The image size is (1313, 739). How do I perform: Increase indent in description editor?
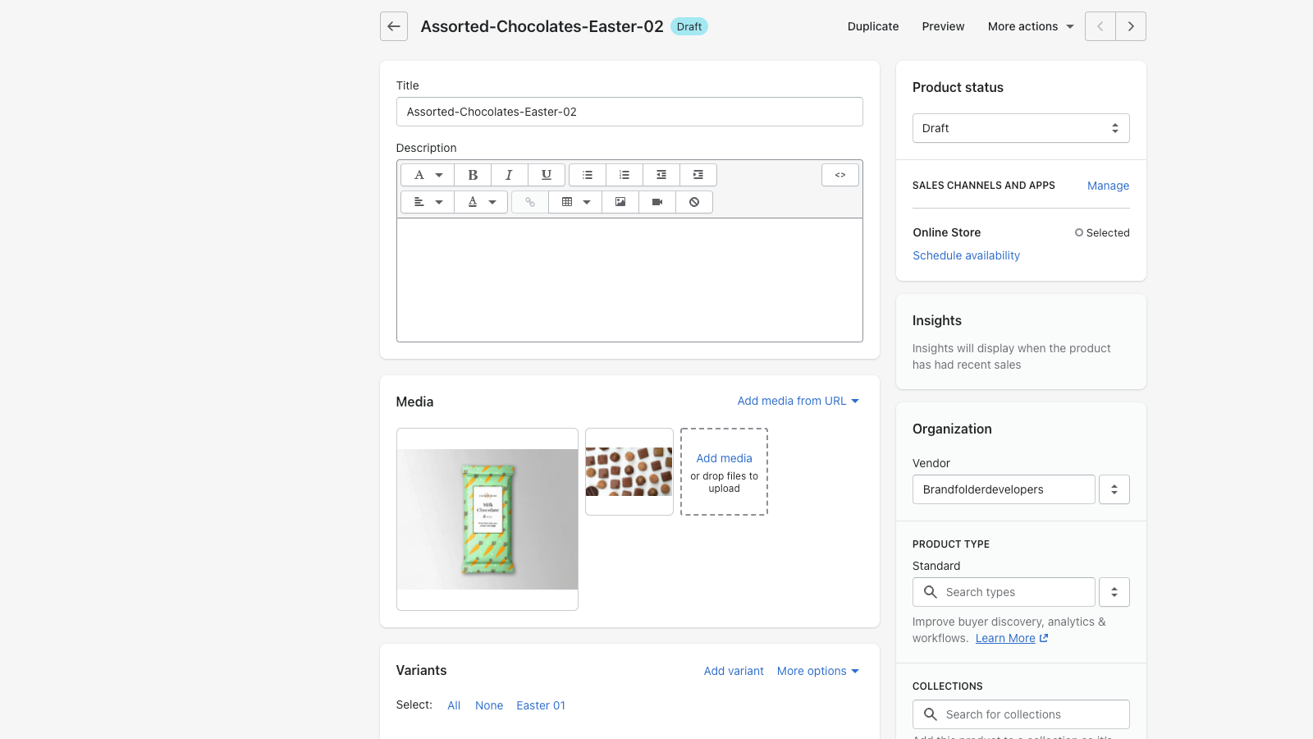[x=698, y=175]
